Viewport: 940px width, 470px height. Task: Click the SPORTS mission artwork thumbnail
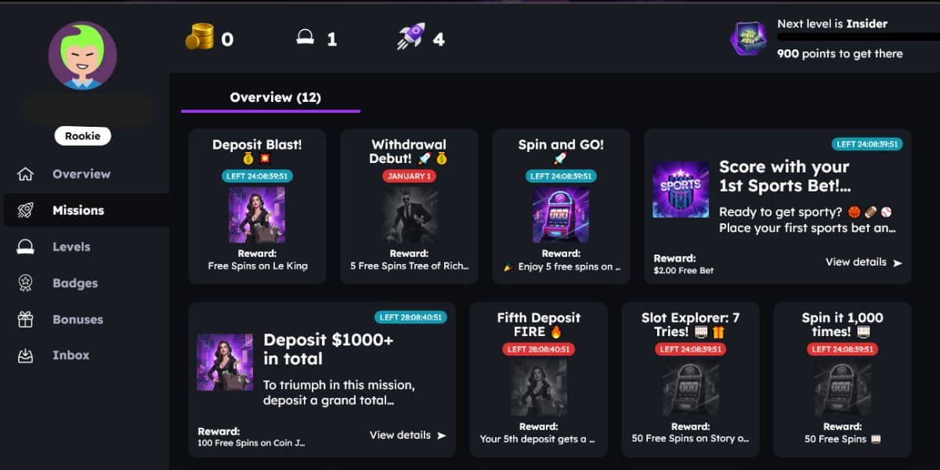[x=680, y=187]
